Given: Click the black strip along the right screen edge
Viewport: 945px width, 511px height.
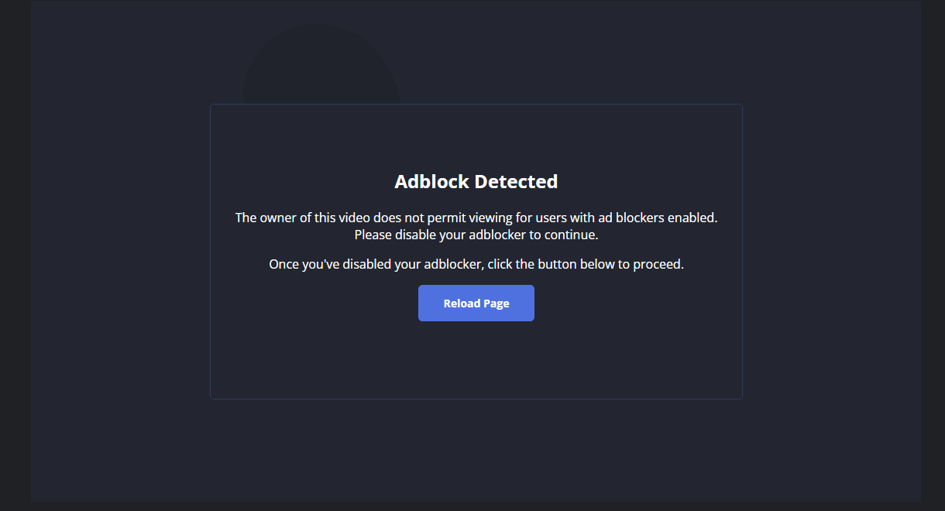Looking at the screenshot, I should pyautogui.click(x=933, y=256).
